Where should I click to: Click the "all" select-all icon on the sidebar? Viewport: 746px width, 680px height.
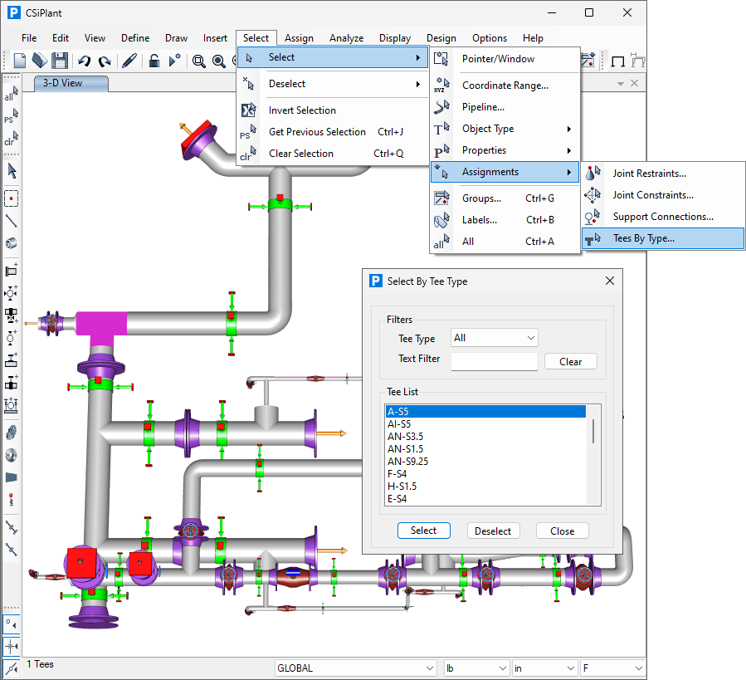(x=11, y=94)
